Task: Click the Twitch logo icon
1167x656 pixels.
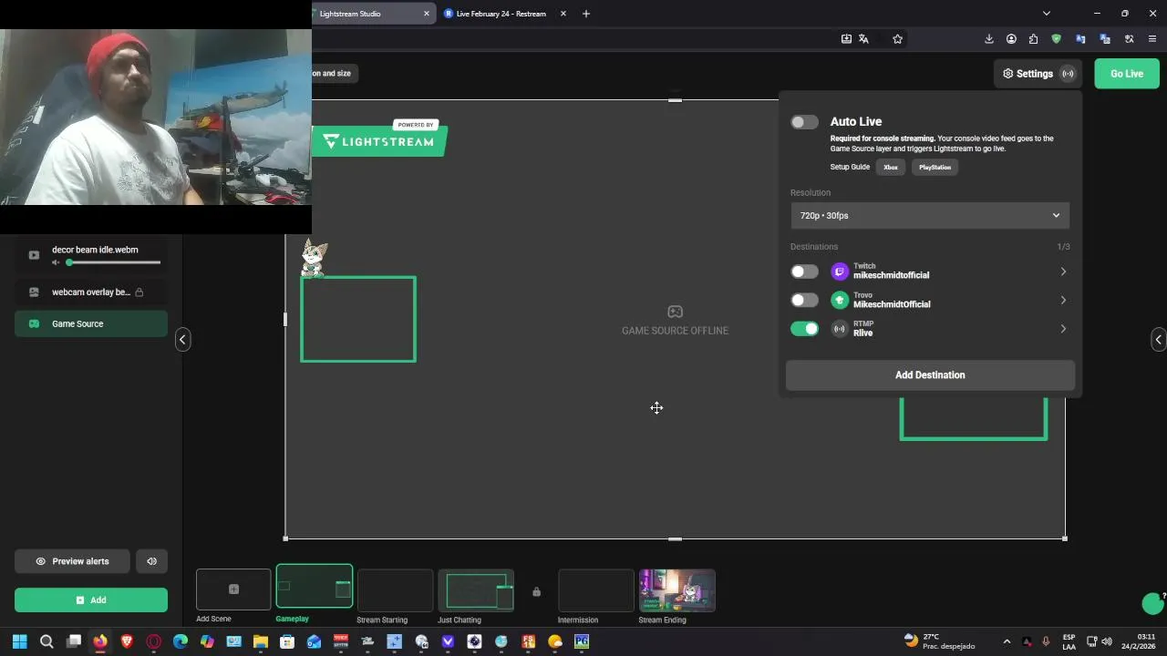Action: [840, 272]
